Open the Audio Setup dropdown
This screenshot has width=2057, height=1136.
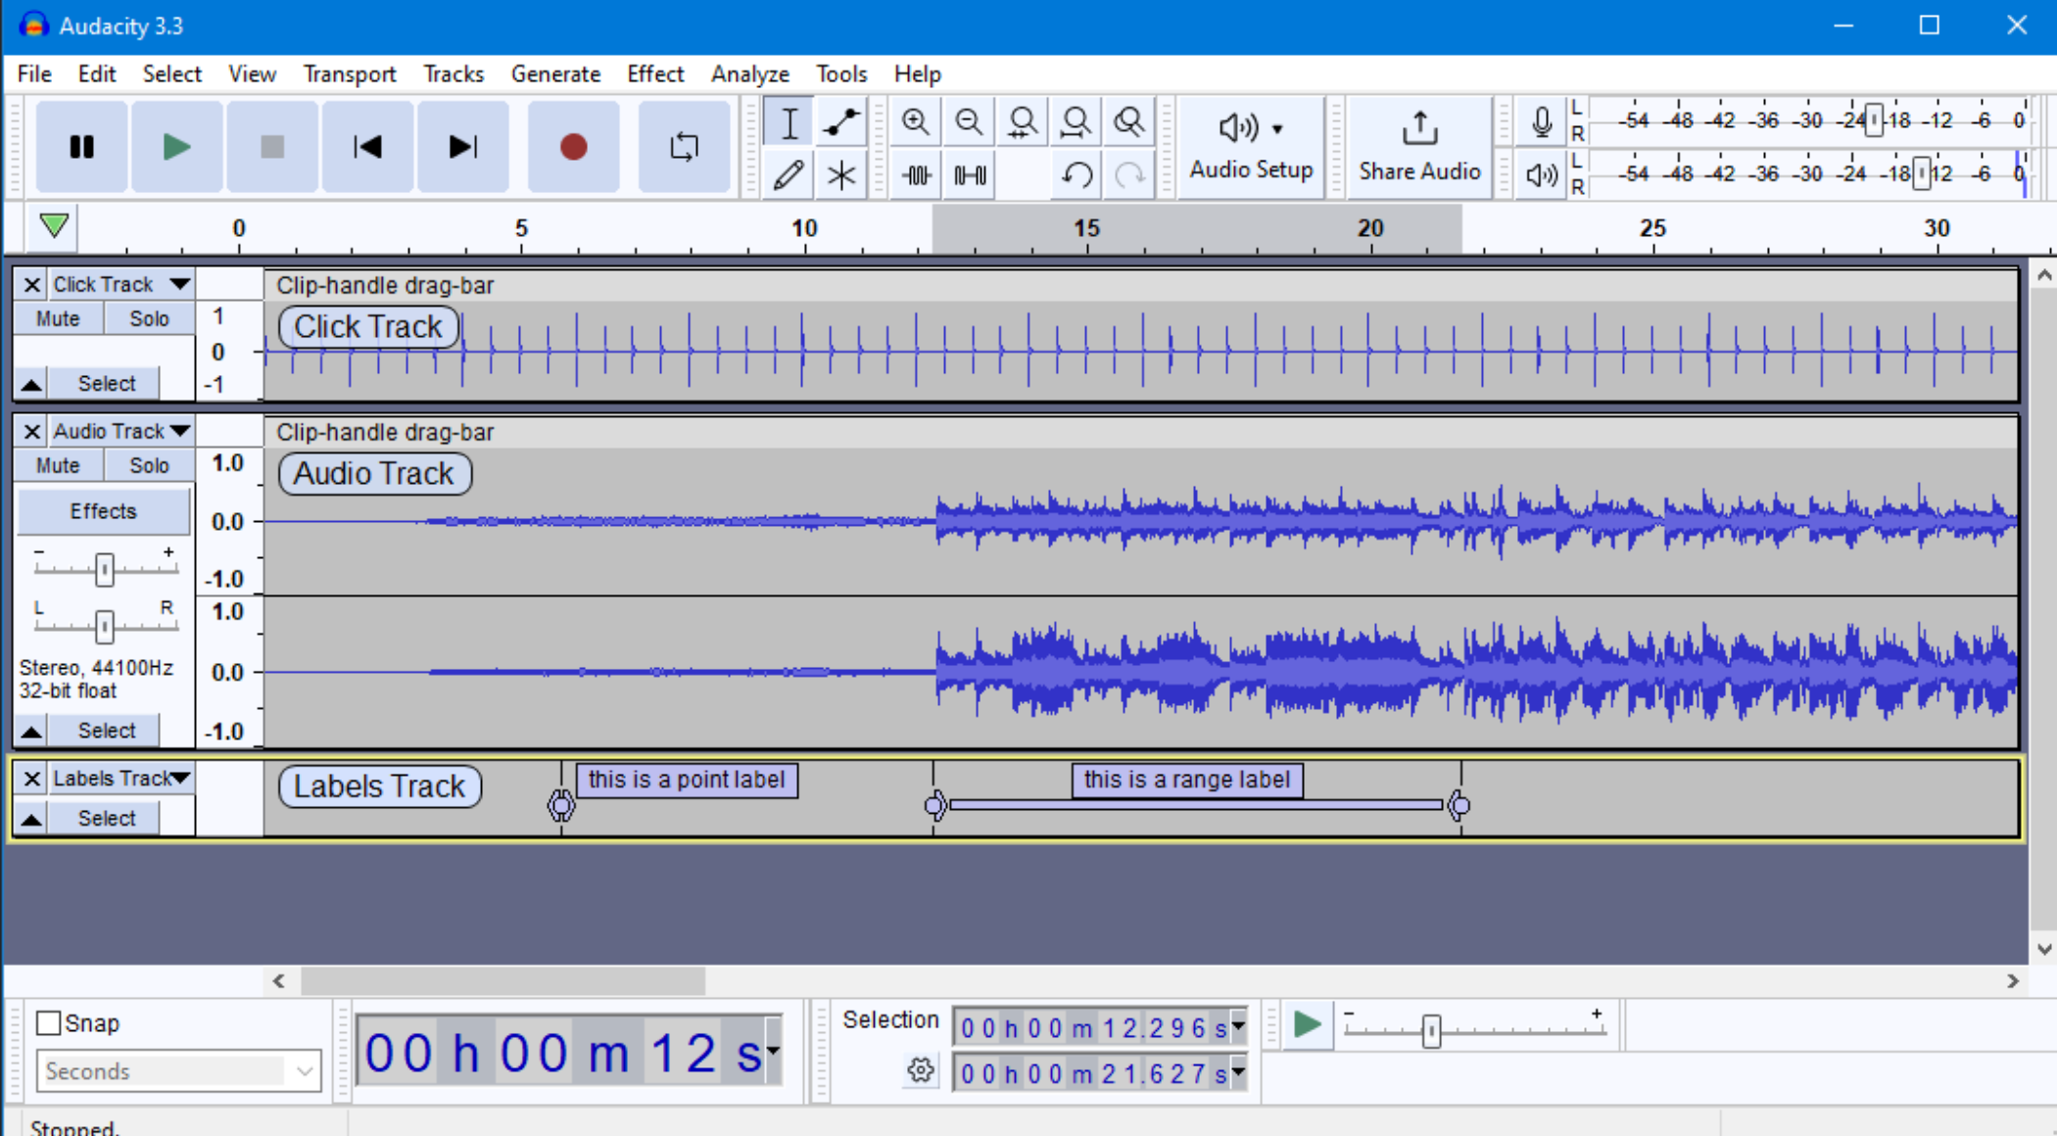coord(1252,147)
